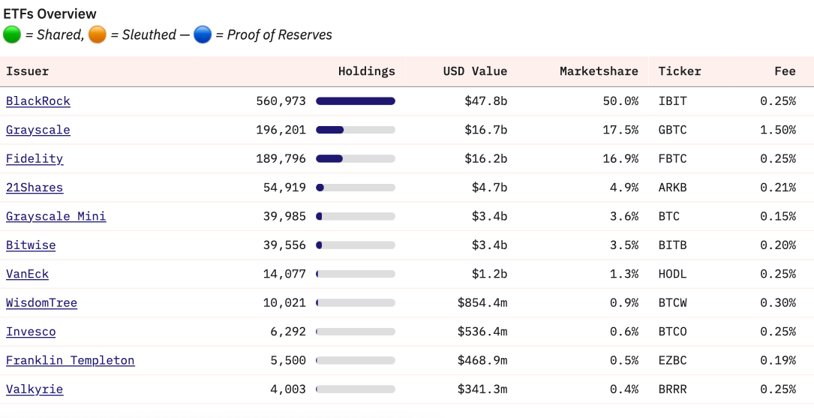Select the 10,021 holdings value
The height and width of the screenshot is (418, 814).
point(284,302)
